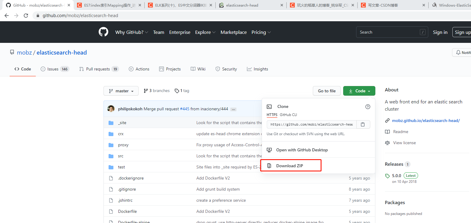
Task: Switch to the Security tab
Action: tap(226, 69)
